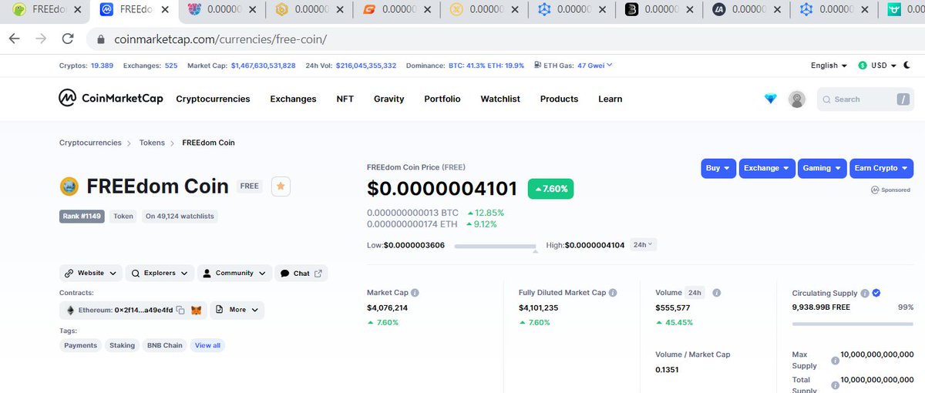The width and height of the screenshot is (925, 393).
Task: Click the Market Cap info icon
Action: [x=415, y=293]
